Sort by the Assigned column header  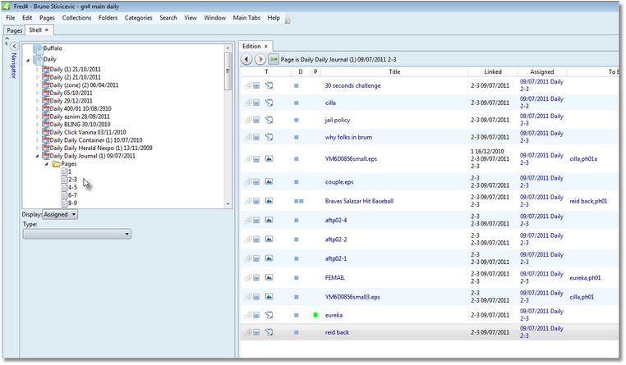click(x=541, y=71)
